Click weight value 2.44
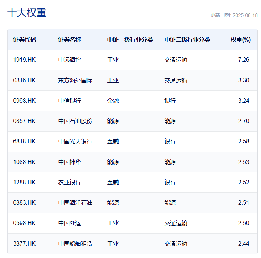The width and height of the screenshot is (261, 258). point(244,244)
